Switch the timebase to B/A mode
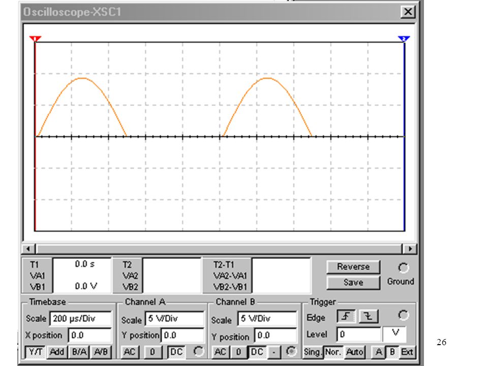Viewport: 488px width, 366px height. point(79,352)
